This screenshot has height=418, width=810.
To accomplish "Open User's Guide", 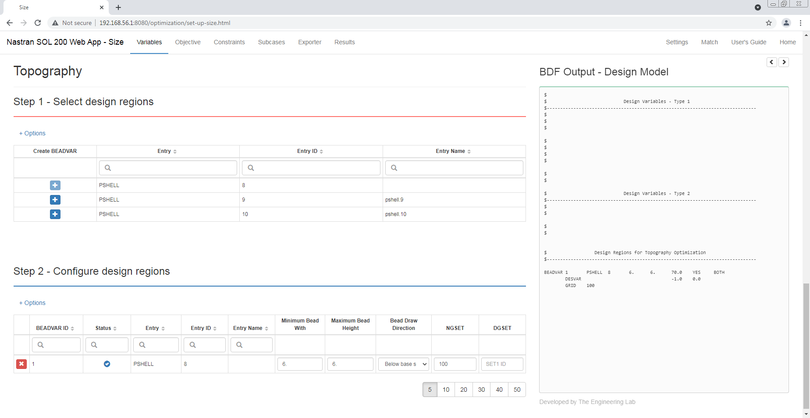I will coord(749,42).
